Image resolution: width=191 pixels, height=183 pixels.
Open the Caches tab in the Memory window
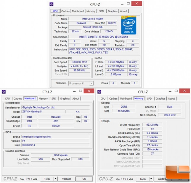[x=113, y=98]
